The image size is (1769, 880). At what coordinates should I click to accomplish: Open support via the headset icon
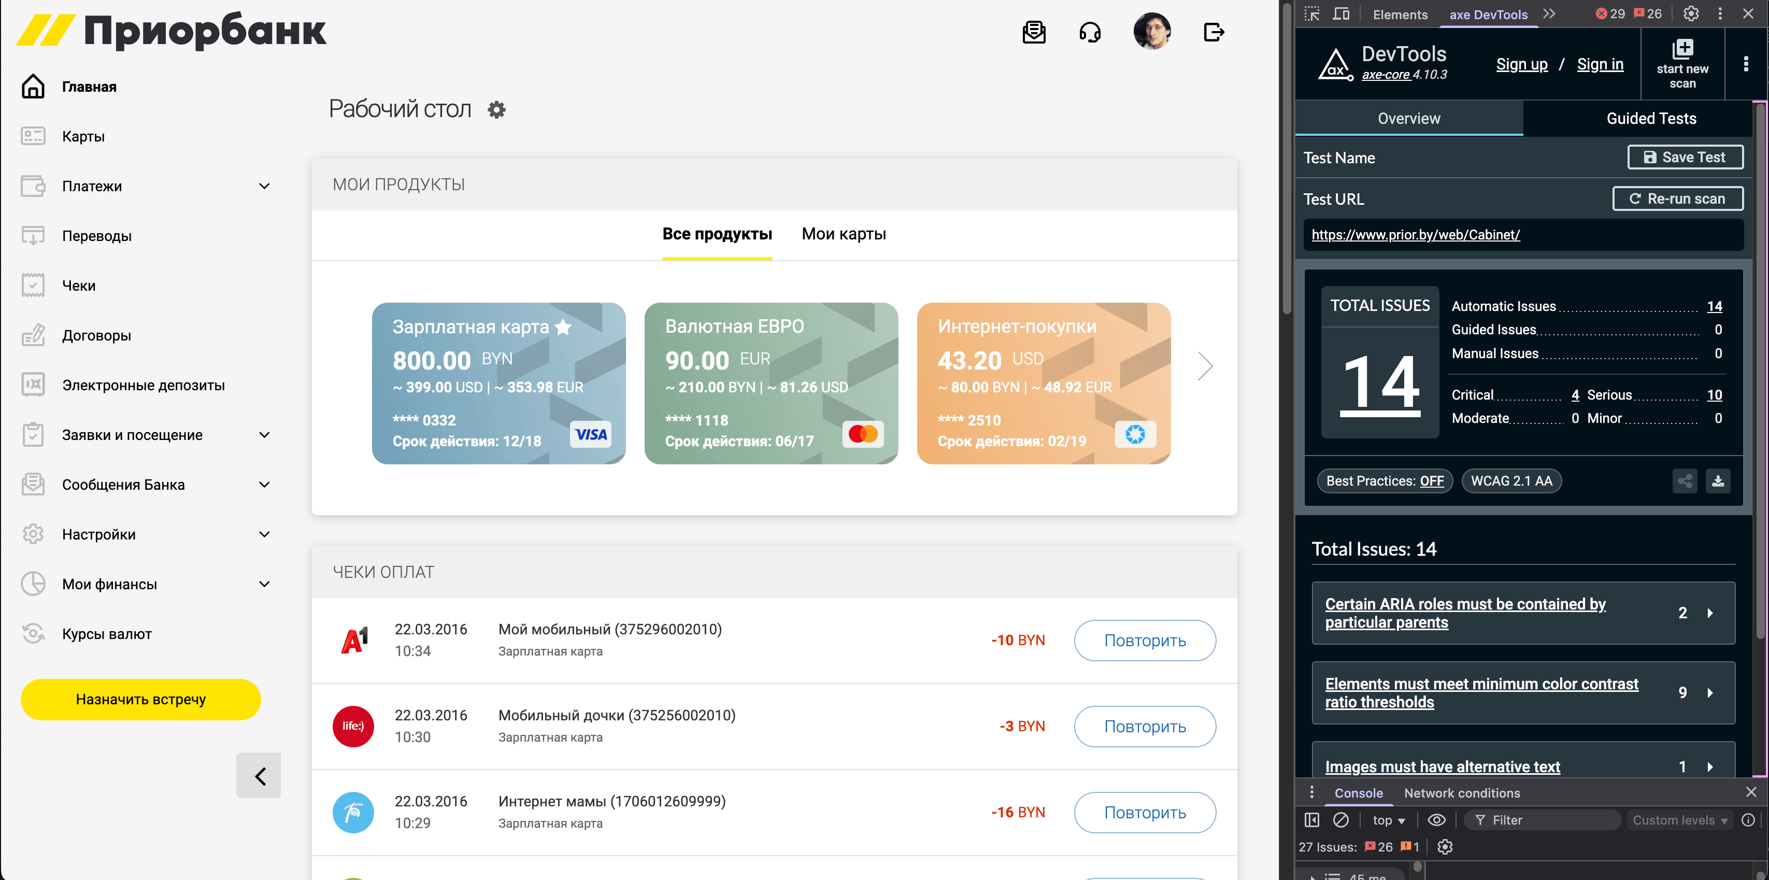click(1091, 32)
